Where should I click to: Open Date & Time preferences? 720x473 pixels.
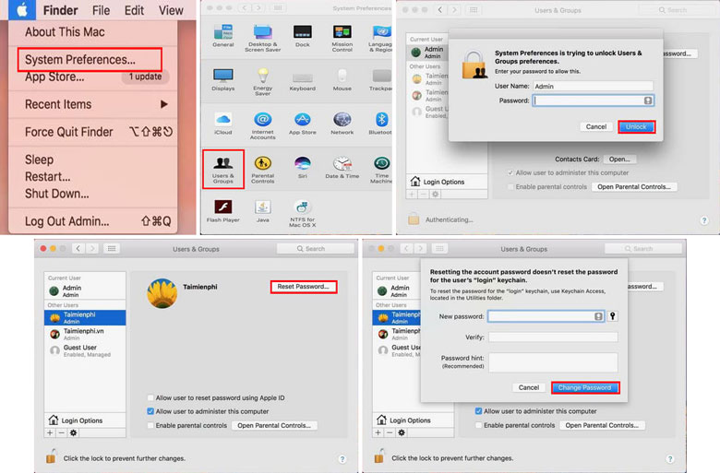pos(342,163)
